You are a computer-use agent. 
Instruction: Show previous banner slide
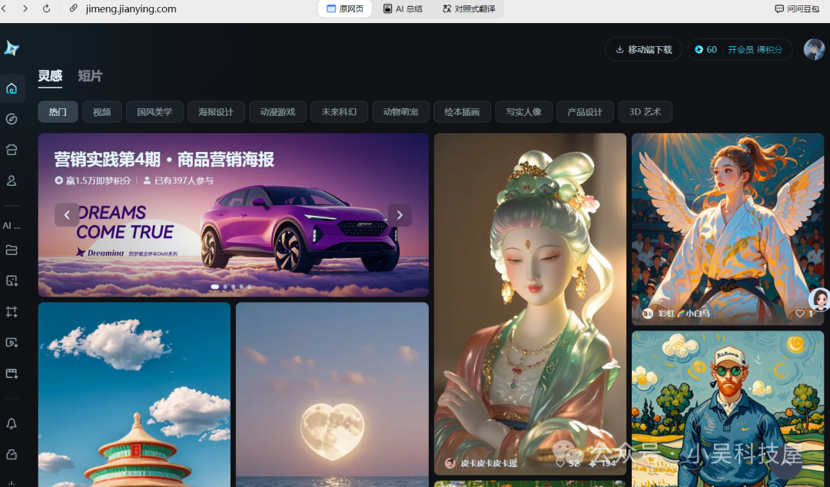click(67, 215)
